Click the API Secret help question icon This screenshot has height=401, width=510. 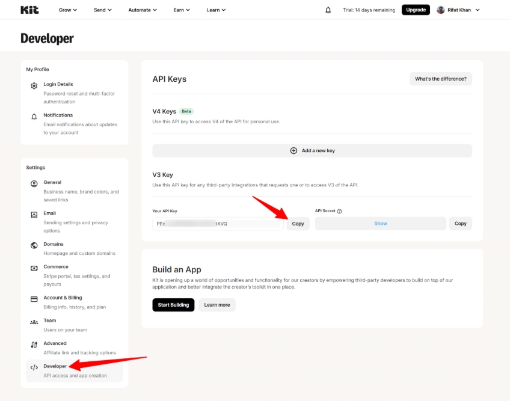pyautogui.click(x=340, y=211)
